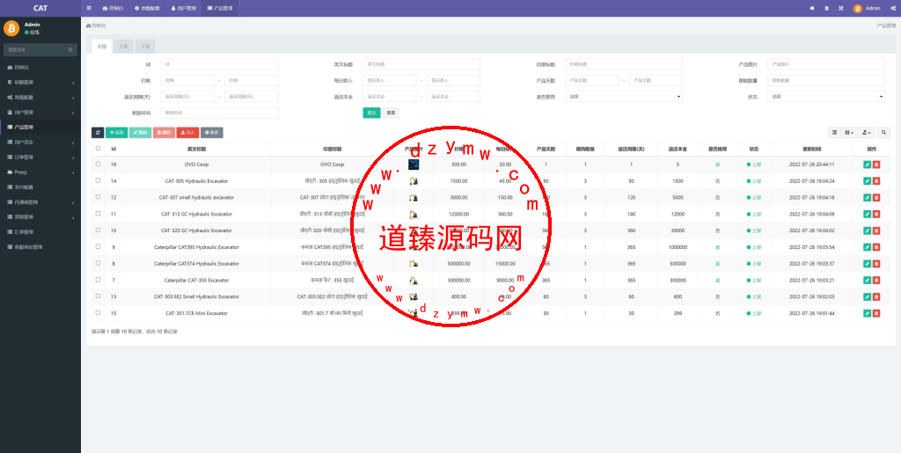Tick the CAT-320 GC Hydraulic Excavator checkbox
Viewport: 901px width, 453px height.
point(98,230)
